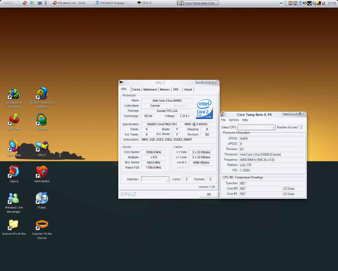338x271 pixels.
Task: Click the Tjunction value 85C°
Action: (271, 183)
